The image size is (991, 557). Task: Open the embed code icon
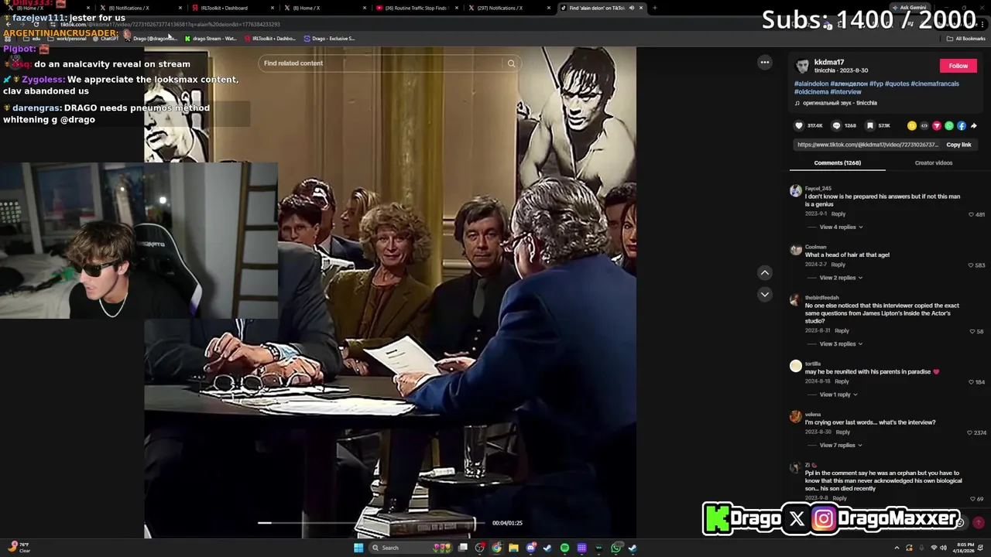point(924,125)
